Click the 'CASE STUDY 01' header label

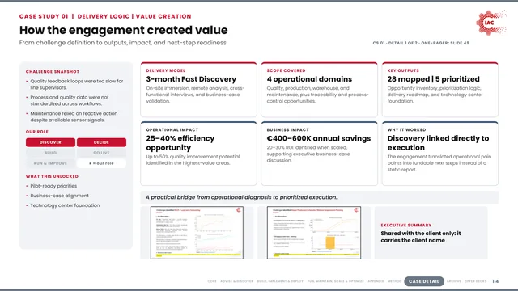click(x=44, y=16)
